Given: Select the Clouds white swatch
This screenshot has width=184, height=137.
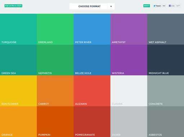Looking at the screenshot, I should pyautogui.click(x=129, y=91).
